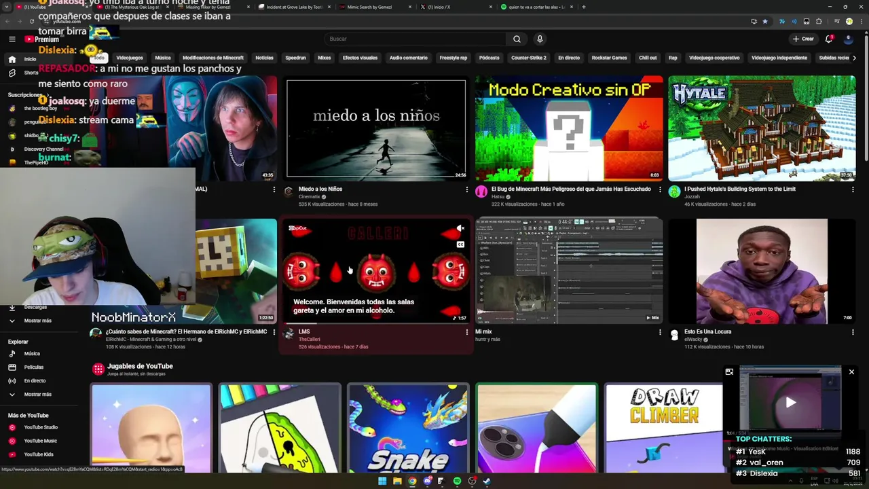Viewport: 869px width, 489px height.
Task: Open options menu for Mi mix
Action: [659, 332]
